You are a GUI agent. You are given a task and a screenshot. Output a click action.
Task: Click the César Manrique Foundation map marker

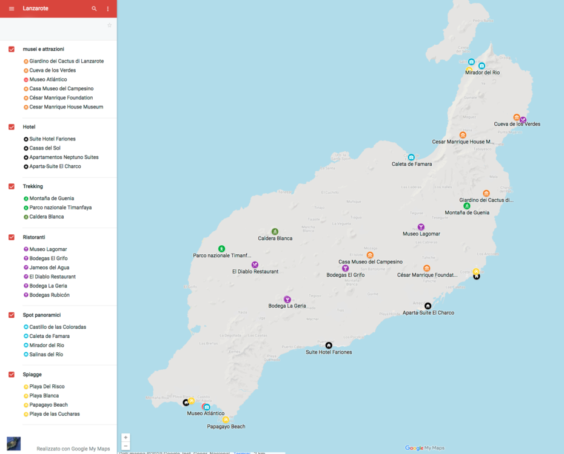[x=426, y=268]
